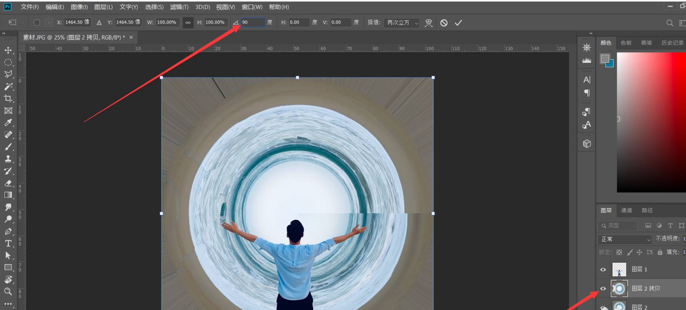Click the foreground color swatch

point(605,58)
